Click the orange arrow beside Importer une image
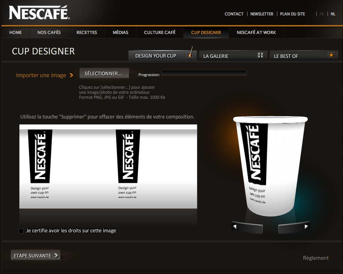This screenshot has width=343, height=274. tap(71, 75)
